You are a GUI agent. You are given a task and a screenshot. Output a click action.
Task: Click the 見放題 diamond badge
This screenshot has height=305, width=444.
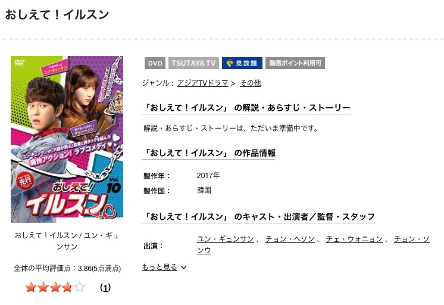pos(242,63)
